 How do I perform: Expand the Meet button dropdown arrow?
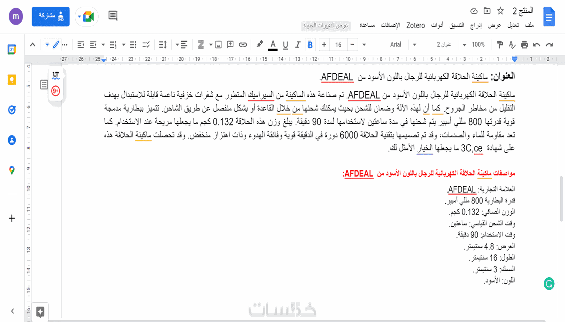(79, 16)
